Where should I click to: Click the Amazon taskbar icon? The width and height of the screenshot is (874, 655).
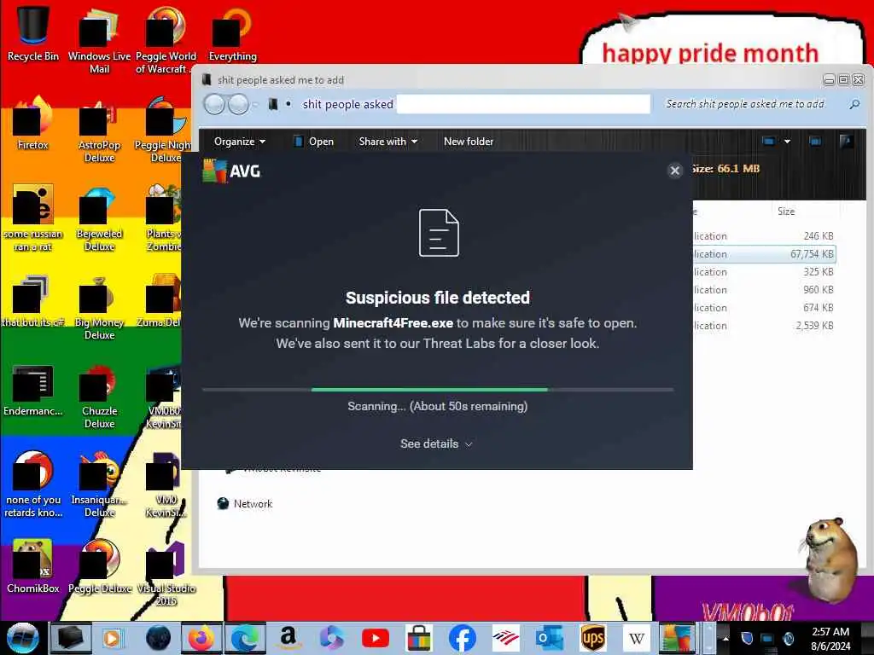pyautogui.click(x=288, y=638)
